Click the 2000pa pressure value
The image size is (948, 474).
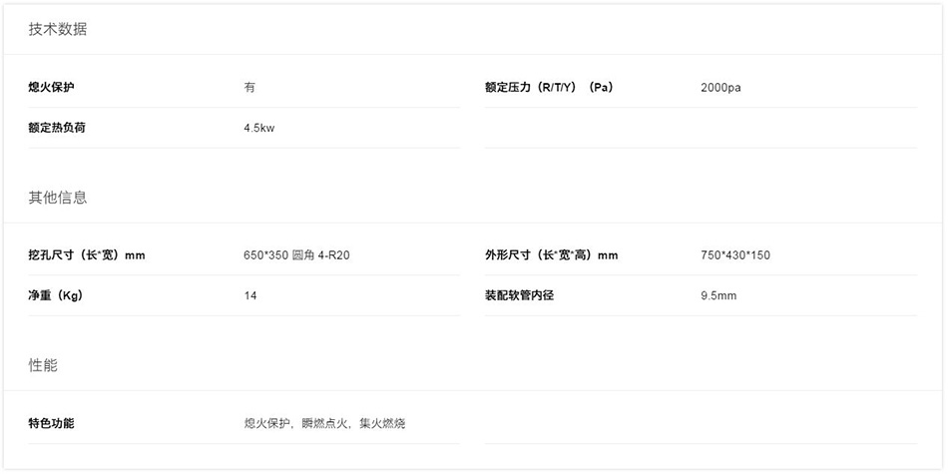click(x=720, y=88)
